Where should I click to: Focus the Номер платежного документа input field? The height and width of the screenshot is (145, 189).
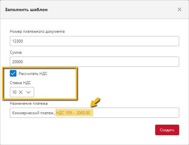tap(94, 41)
